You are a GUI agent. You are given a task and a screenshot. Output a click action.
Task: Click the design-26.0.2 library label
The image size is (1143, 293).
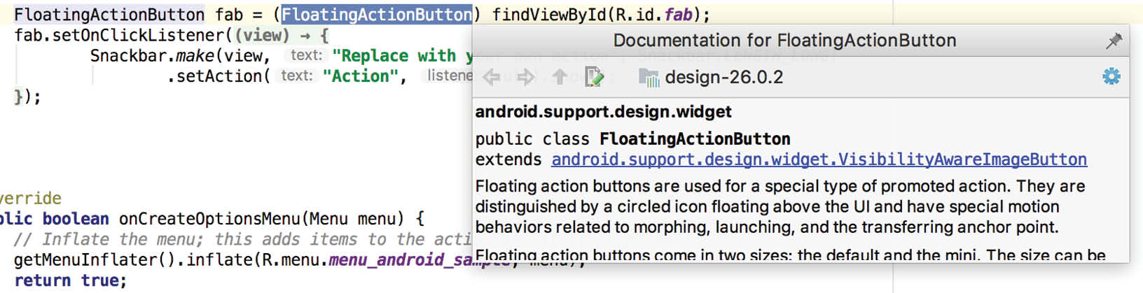724,77
